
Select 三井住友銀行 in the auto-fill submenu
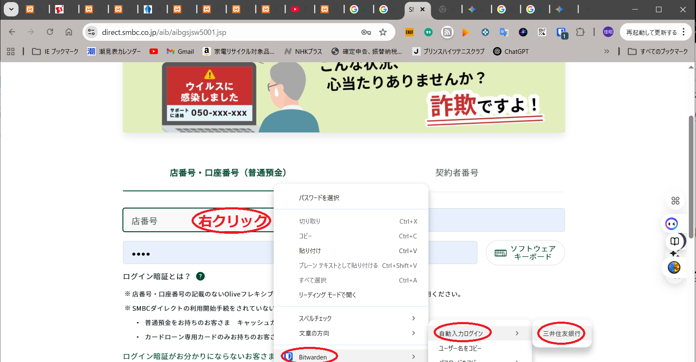[x=562, y=333]
